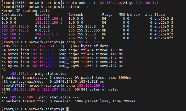
Task: Click the 'route add' command word
Action: point(76,3)
